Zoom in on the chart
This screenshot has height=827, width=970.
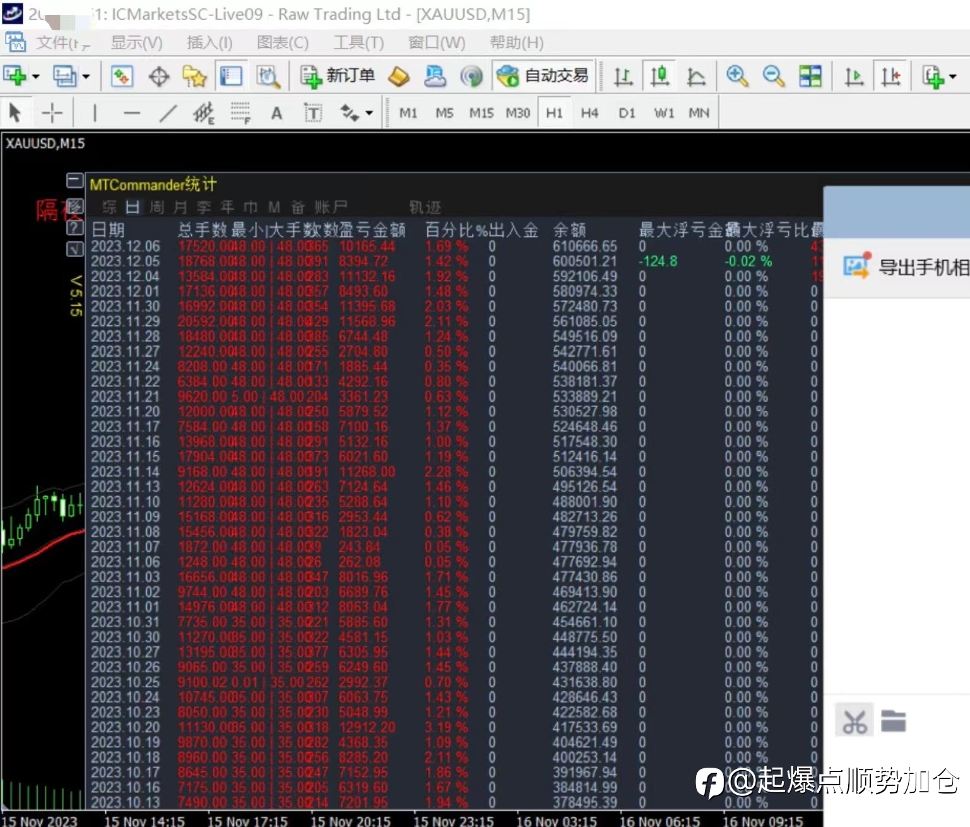(x=736, y=76)
